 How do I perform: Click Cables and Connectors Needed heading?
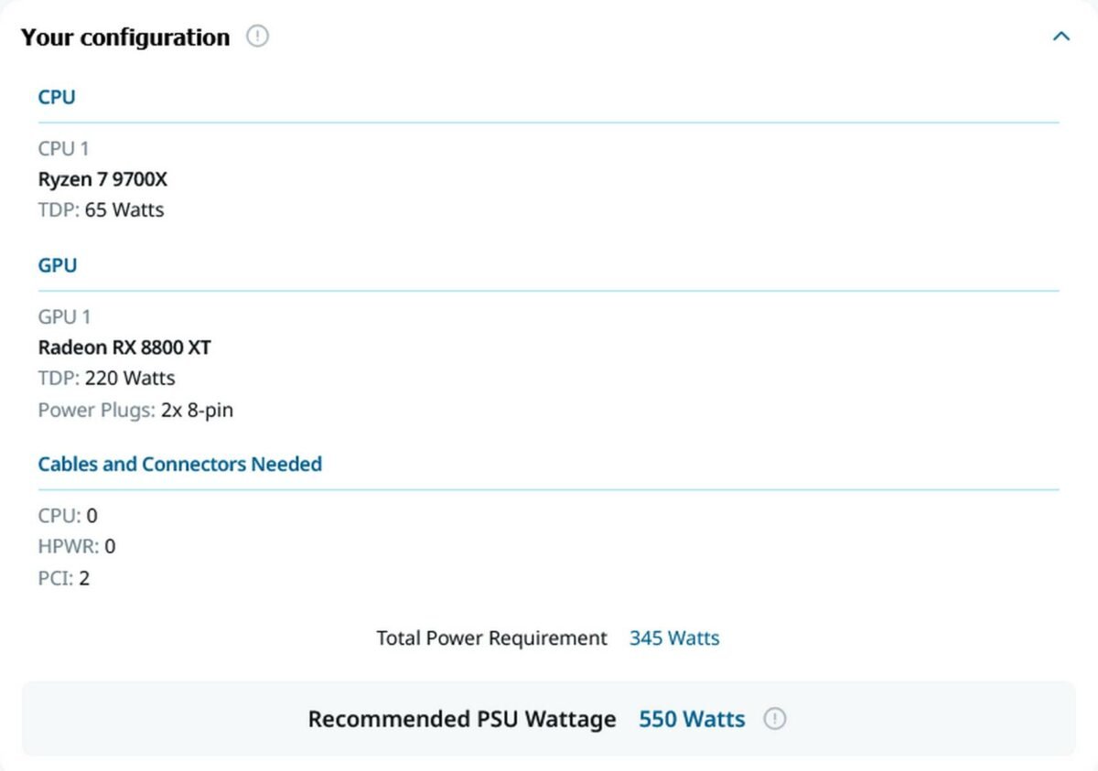pos(180,464)
